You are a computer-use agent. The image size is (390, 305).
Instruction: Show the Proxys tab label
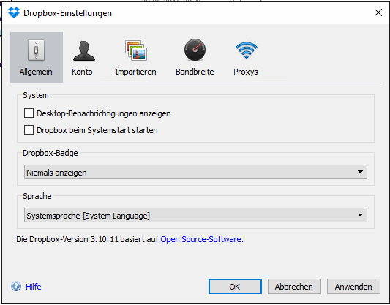coord(246,72)
